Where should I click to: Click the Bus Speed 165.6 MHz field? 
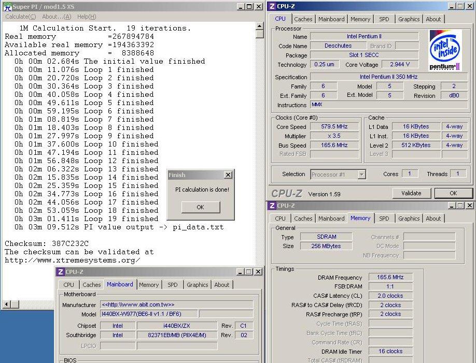(334, 146)
